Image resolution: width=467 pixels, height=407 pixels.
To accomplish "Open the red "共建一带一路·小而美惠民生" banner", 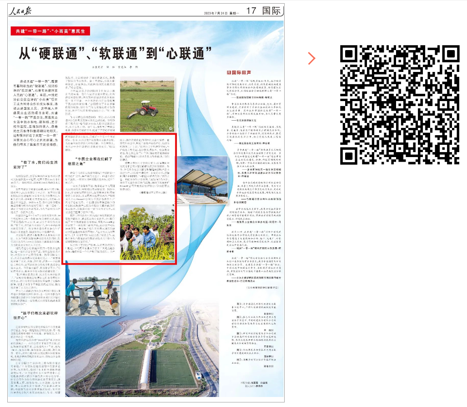I will pyautogui.click(x=50, y=31).
